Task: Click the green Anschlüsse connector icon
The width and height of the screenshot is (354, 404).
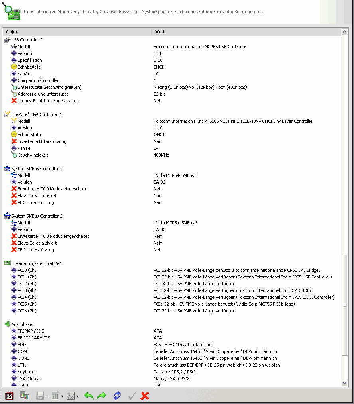Action: [x=7, y=324]
